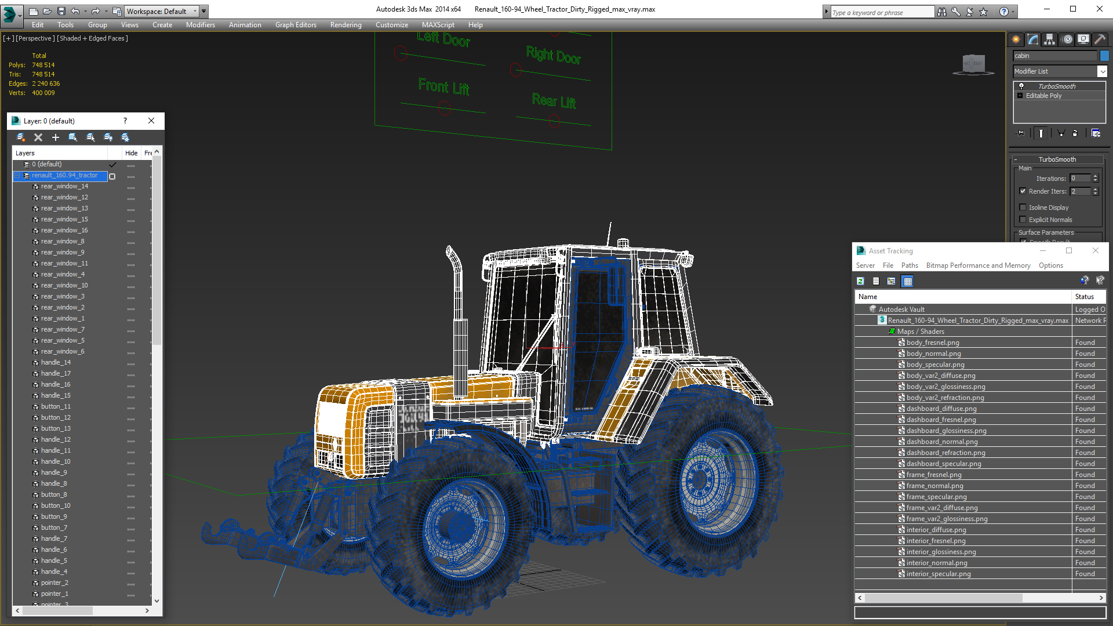Click the Open File folder icon

47,11
